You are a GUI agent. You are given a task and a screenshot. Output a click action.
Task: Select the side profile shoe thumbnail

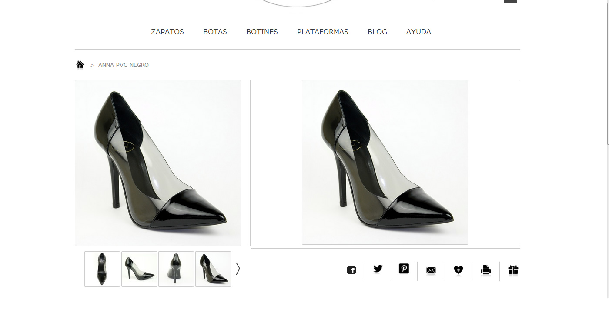[x=139, y=269]
